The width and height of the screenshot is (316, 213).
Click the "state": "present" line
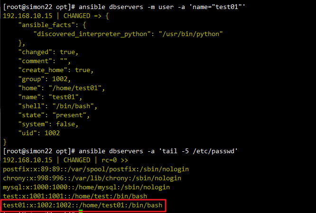point(54,115)
